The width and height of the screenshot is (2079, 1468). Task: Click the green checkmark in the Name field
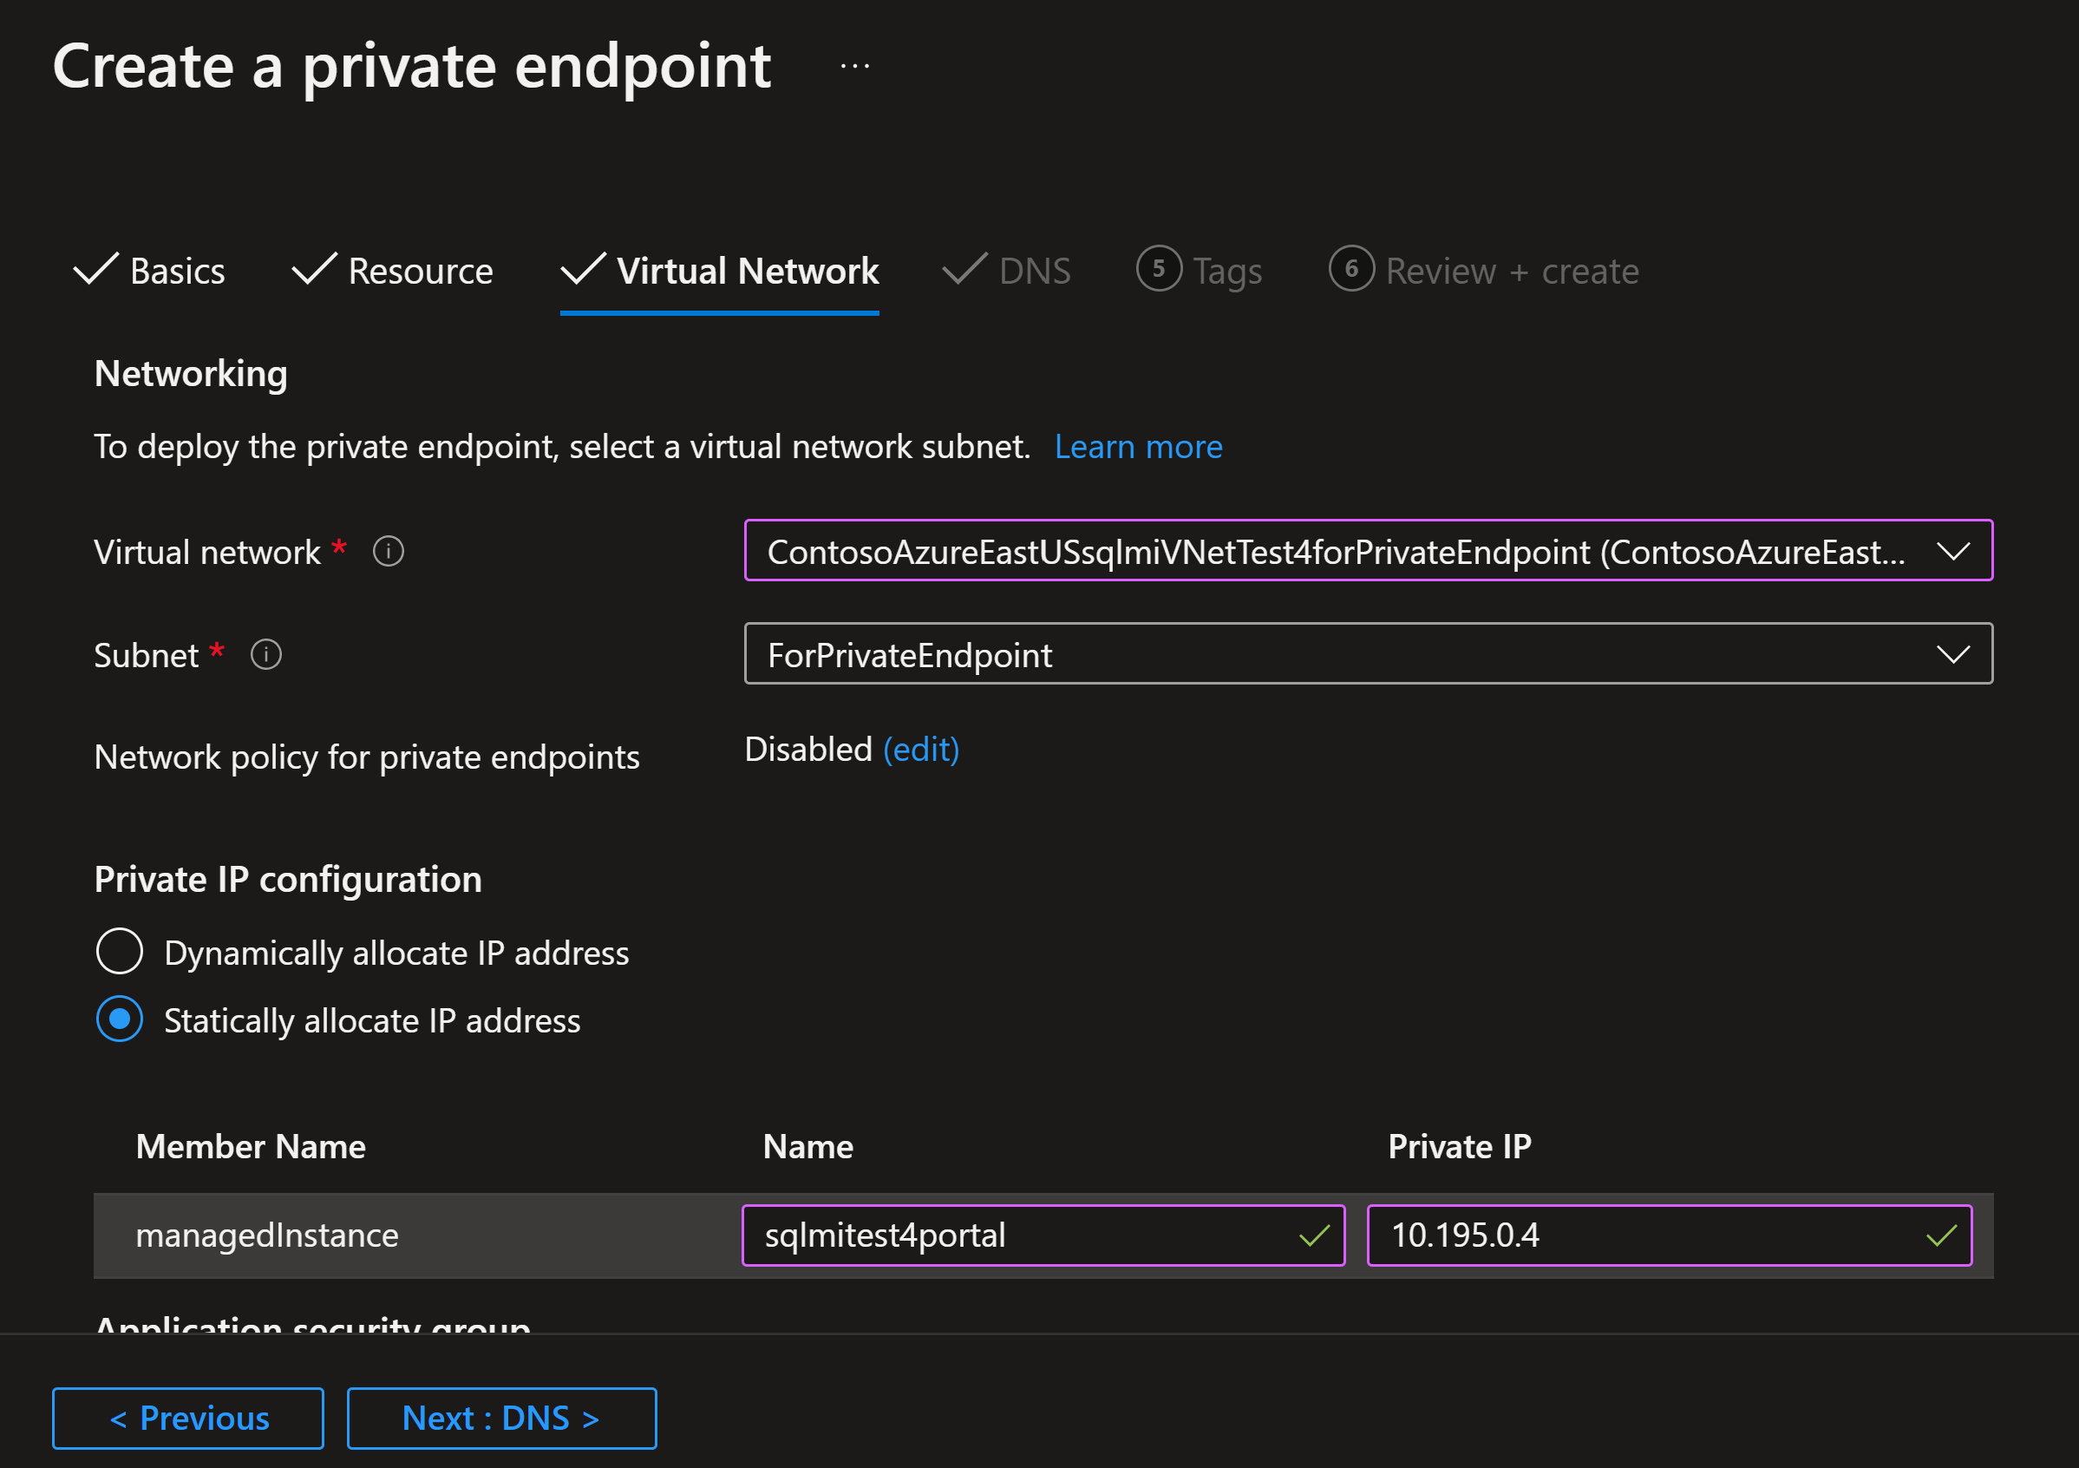[1314, 1235]
